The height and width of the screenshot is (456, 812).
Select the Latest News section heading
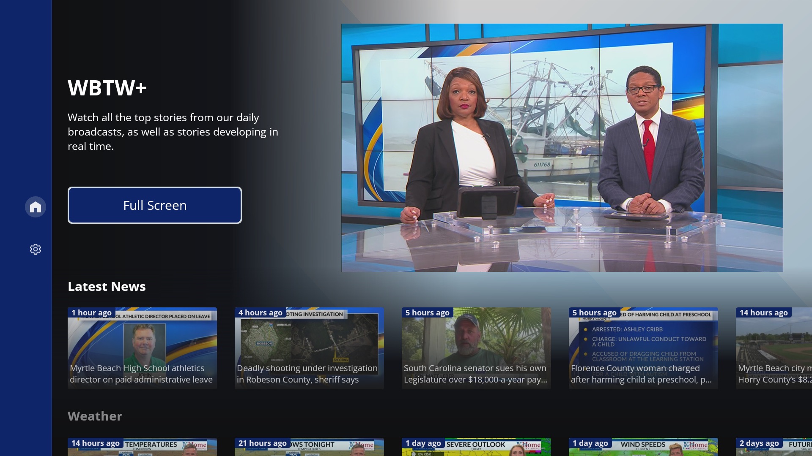107,287
